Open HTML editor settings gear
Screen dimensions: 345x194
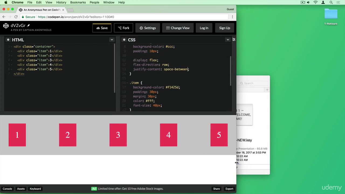click(8, 40)
